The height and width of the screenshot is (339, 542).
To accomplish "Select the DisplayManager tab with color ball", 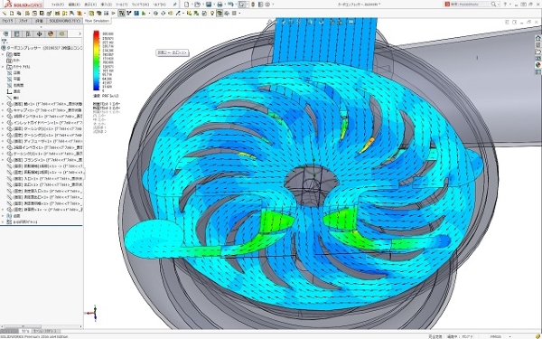I will (51, 34).
